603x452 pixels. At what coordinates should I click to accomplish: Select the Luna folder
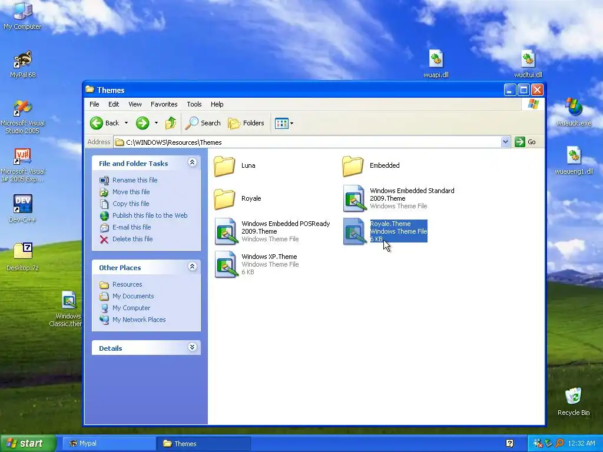click(234, 165)
